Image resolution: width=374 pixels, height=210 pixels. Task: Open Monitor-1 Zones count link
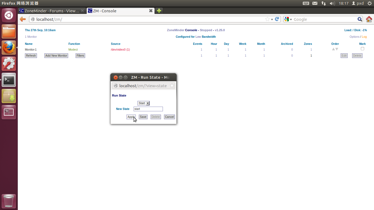point(311,49)
